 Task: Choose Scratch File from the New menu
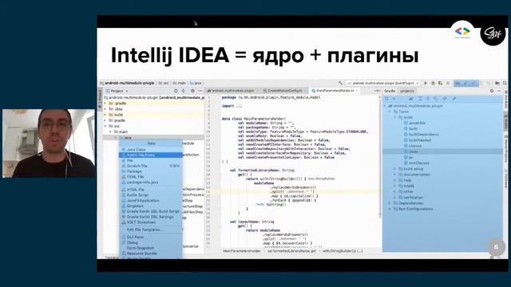click(x=151, y=166)
